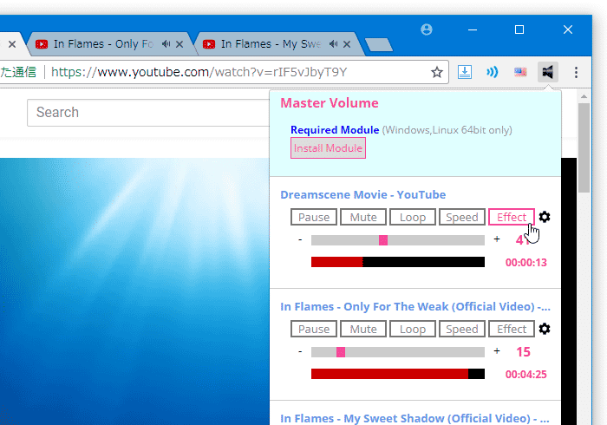
Task: Click Dreamscene Movie volume slider handle
Action: [383, 240]
